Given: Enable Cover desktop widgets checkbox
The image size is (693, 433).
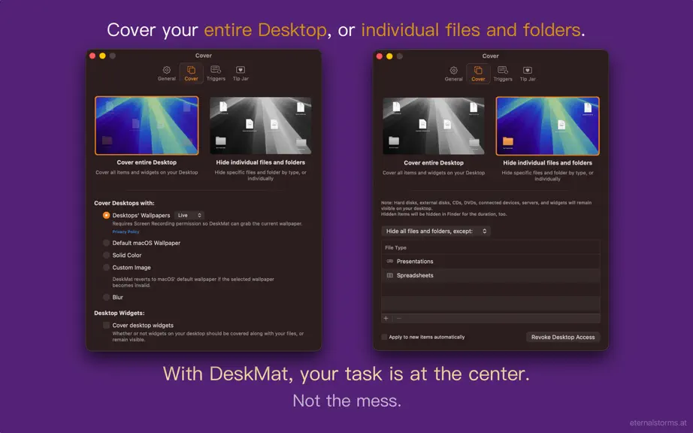Looking at the screenshot, I should pos(106,326).
